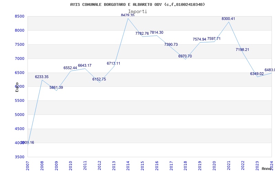Click the 6552.44 value label
The height and width of the screenshot is (172, 275).
(x=70, y=68)
